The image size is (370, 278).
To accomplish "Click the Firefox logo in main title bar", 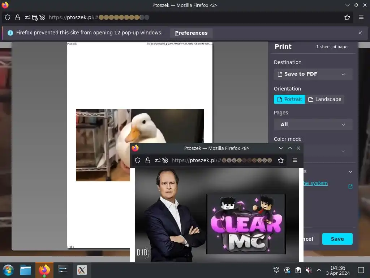I will click(x=5, y=5).
